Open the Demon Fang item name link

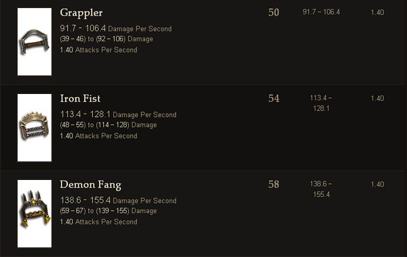tap(91, 185)
